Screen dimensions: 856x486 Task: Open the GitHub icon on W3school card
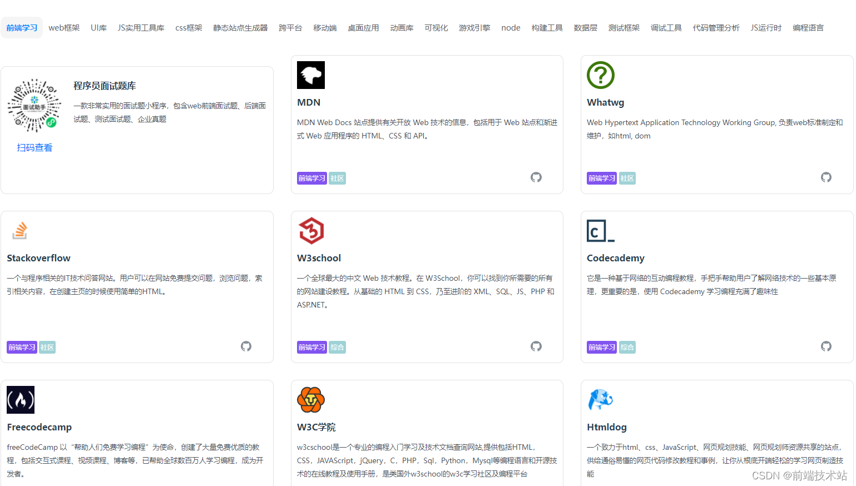(x=536, y=346)
